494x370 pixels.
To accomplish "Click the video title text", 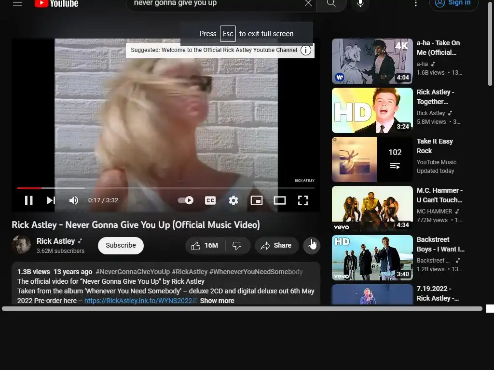I will point(136,225).
